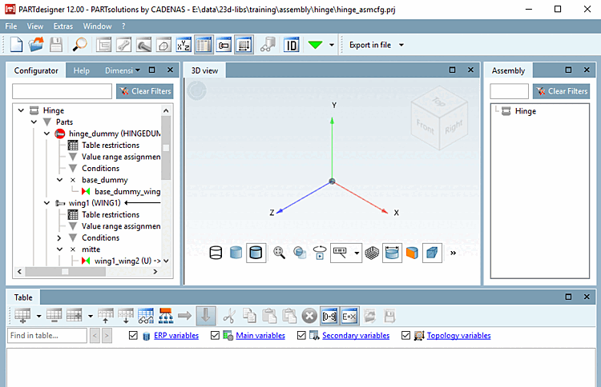Click the ERP variables link
The width and height of the screenshot is (601, 387).
176,335
